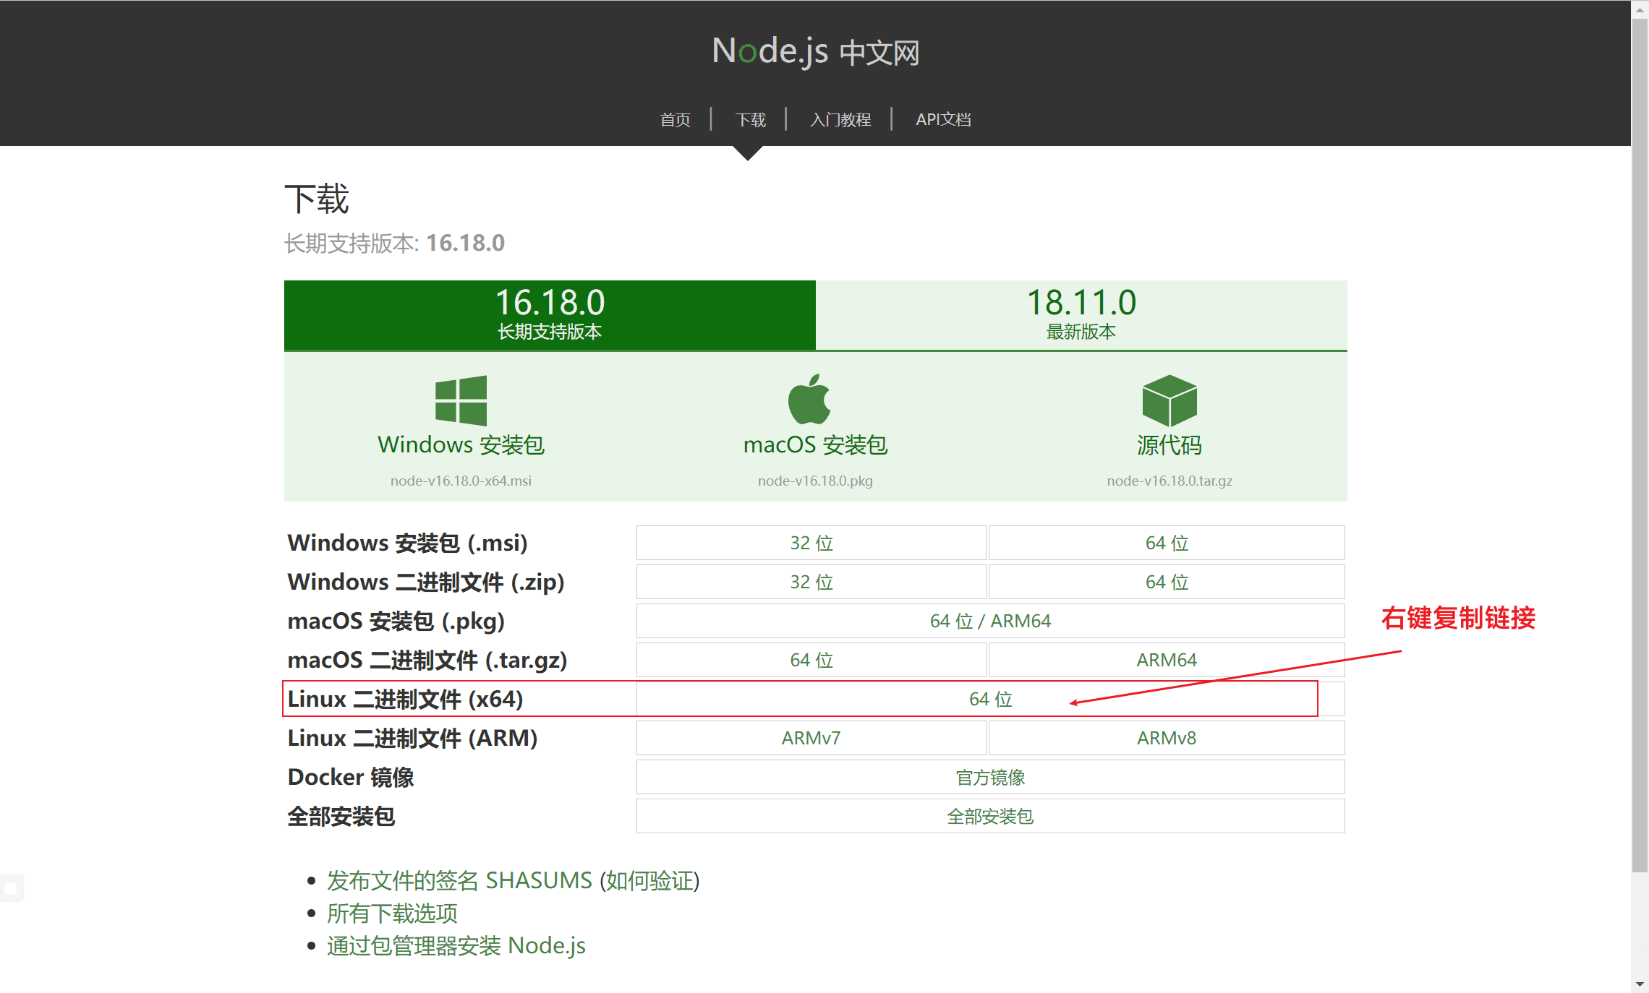Select the 16.18.0 长期支持版本 tab
The height and width of the screenshot is (993, 1649).
pyautogui.click(x=550, y=315)
